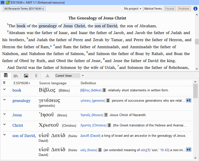Show the +1 extra definitions for genealogy
The height and width of the screenshot is (161, 199).
tap(188, 100)
